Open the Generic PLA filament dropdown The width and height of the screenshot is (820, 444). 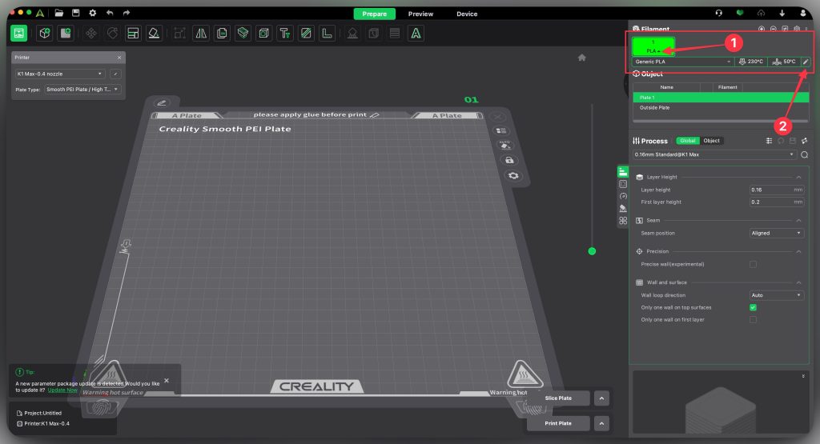coord(682,62)
